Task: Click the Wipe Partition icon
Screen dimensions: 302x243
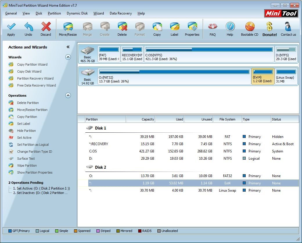Action: coord(11,165)
